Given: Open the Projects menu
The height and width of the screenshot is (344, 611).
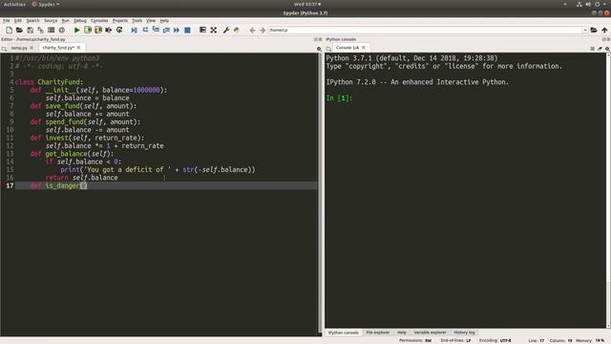Looking at the screenshot, I should click(120, 20).
